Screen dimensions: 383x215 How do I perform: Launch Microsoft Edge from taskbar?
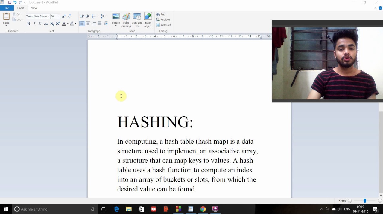click(x=116, y=209)
